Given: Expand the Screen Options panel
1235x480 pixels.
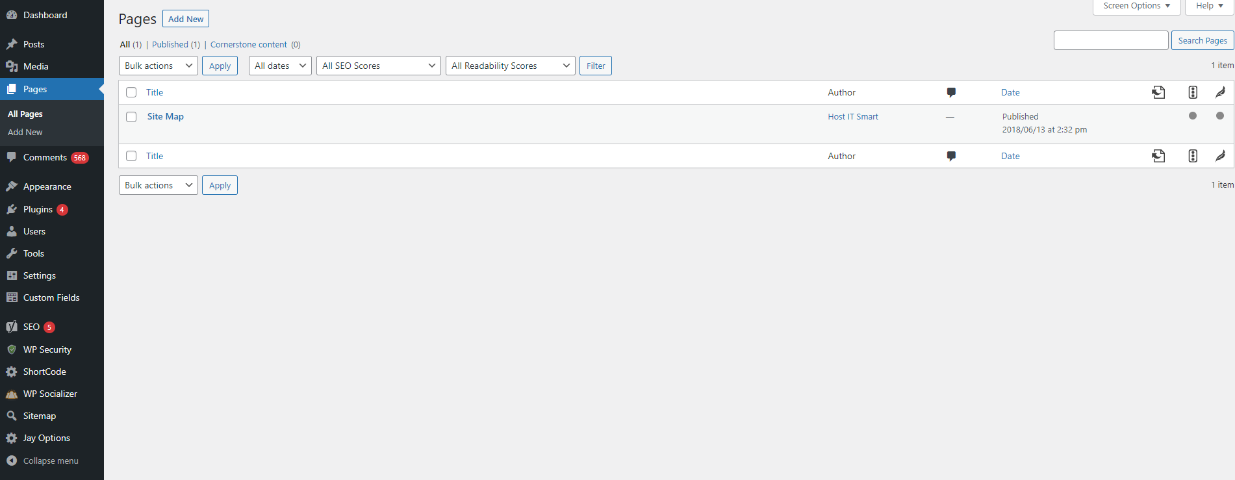Looking at the screenshot, I should [x=1137, y=6].
